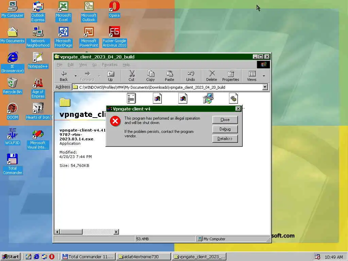Select the Fucker Google Antivirus 2010 icon

[114, 37]
